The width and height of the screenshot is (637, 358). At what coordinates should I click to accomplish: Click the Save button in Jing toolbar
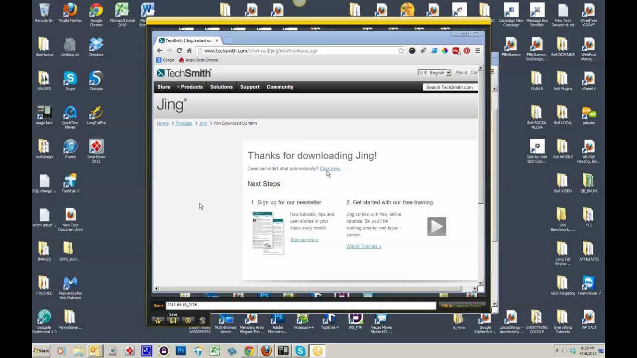[x=173, y=321]
